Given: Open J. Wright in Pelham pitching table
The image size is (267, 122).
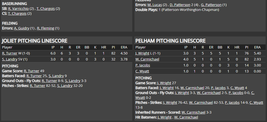Looking at the screenshot, I should (x=142, y=53).
